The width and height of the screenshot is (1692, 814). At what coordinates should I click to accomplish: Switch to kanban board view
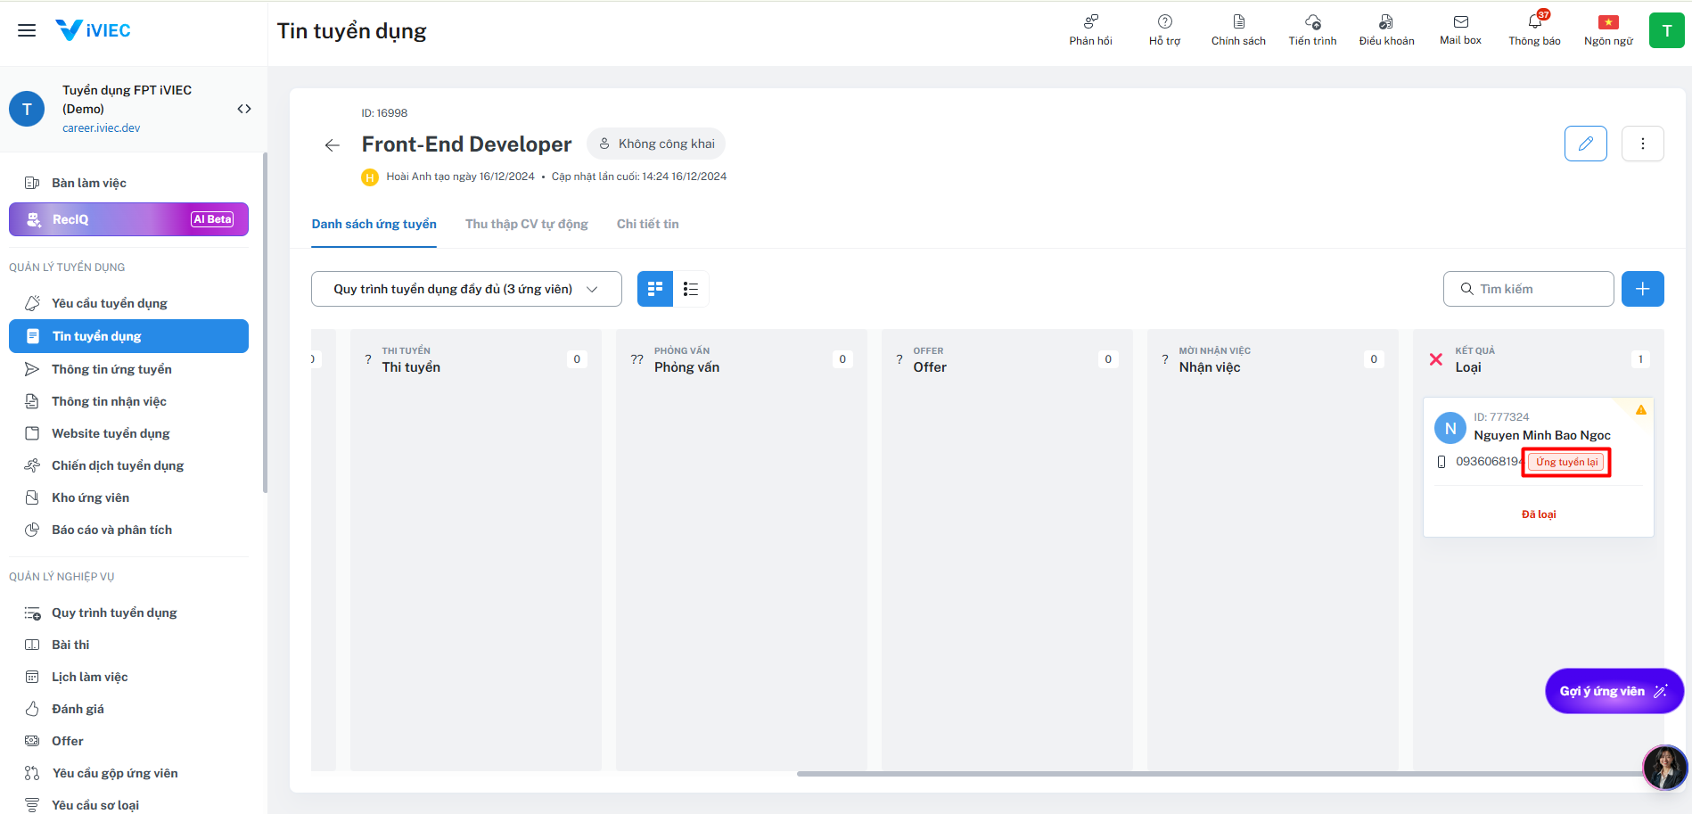coord(655,289)
